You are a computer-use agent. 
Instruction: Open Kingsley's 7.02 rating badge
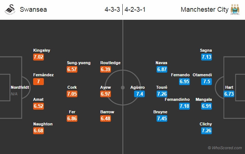(39, 57)
